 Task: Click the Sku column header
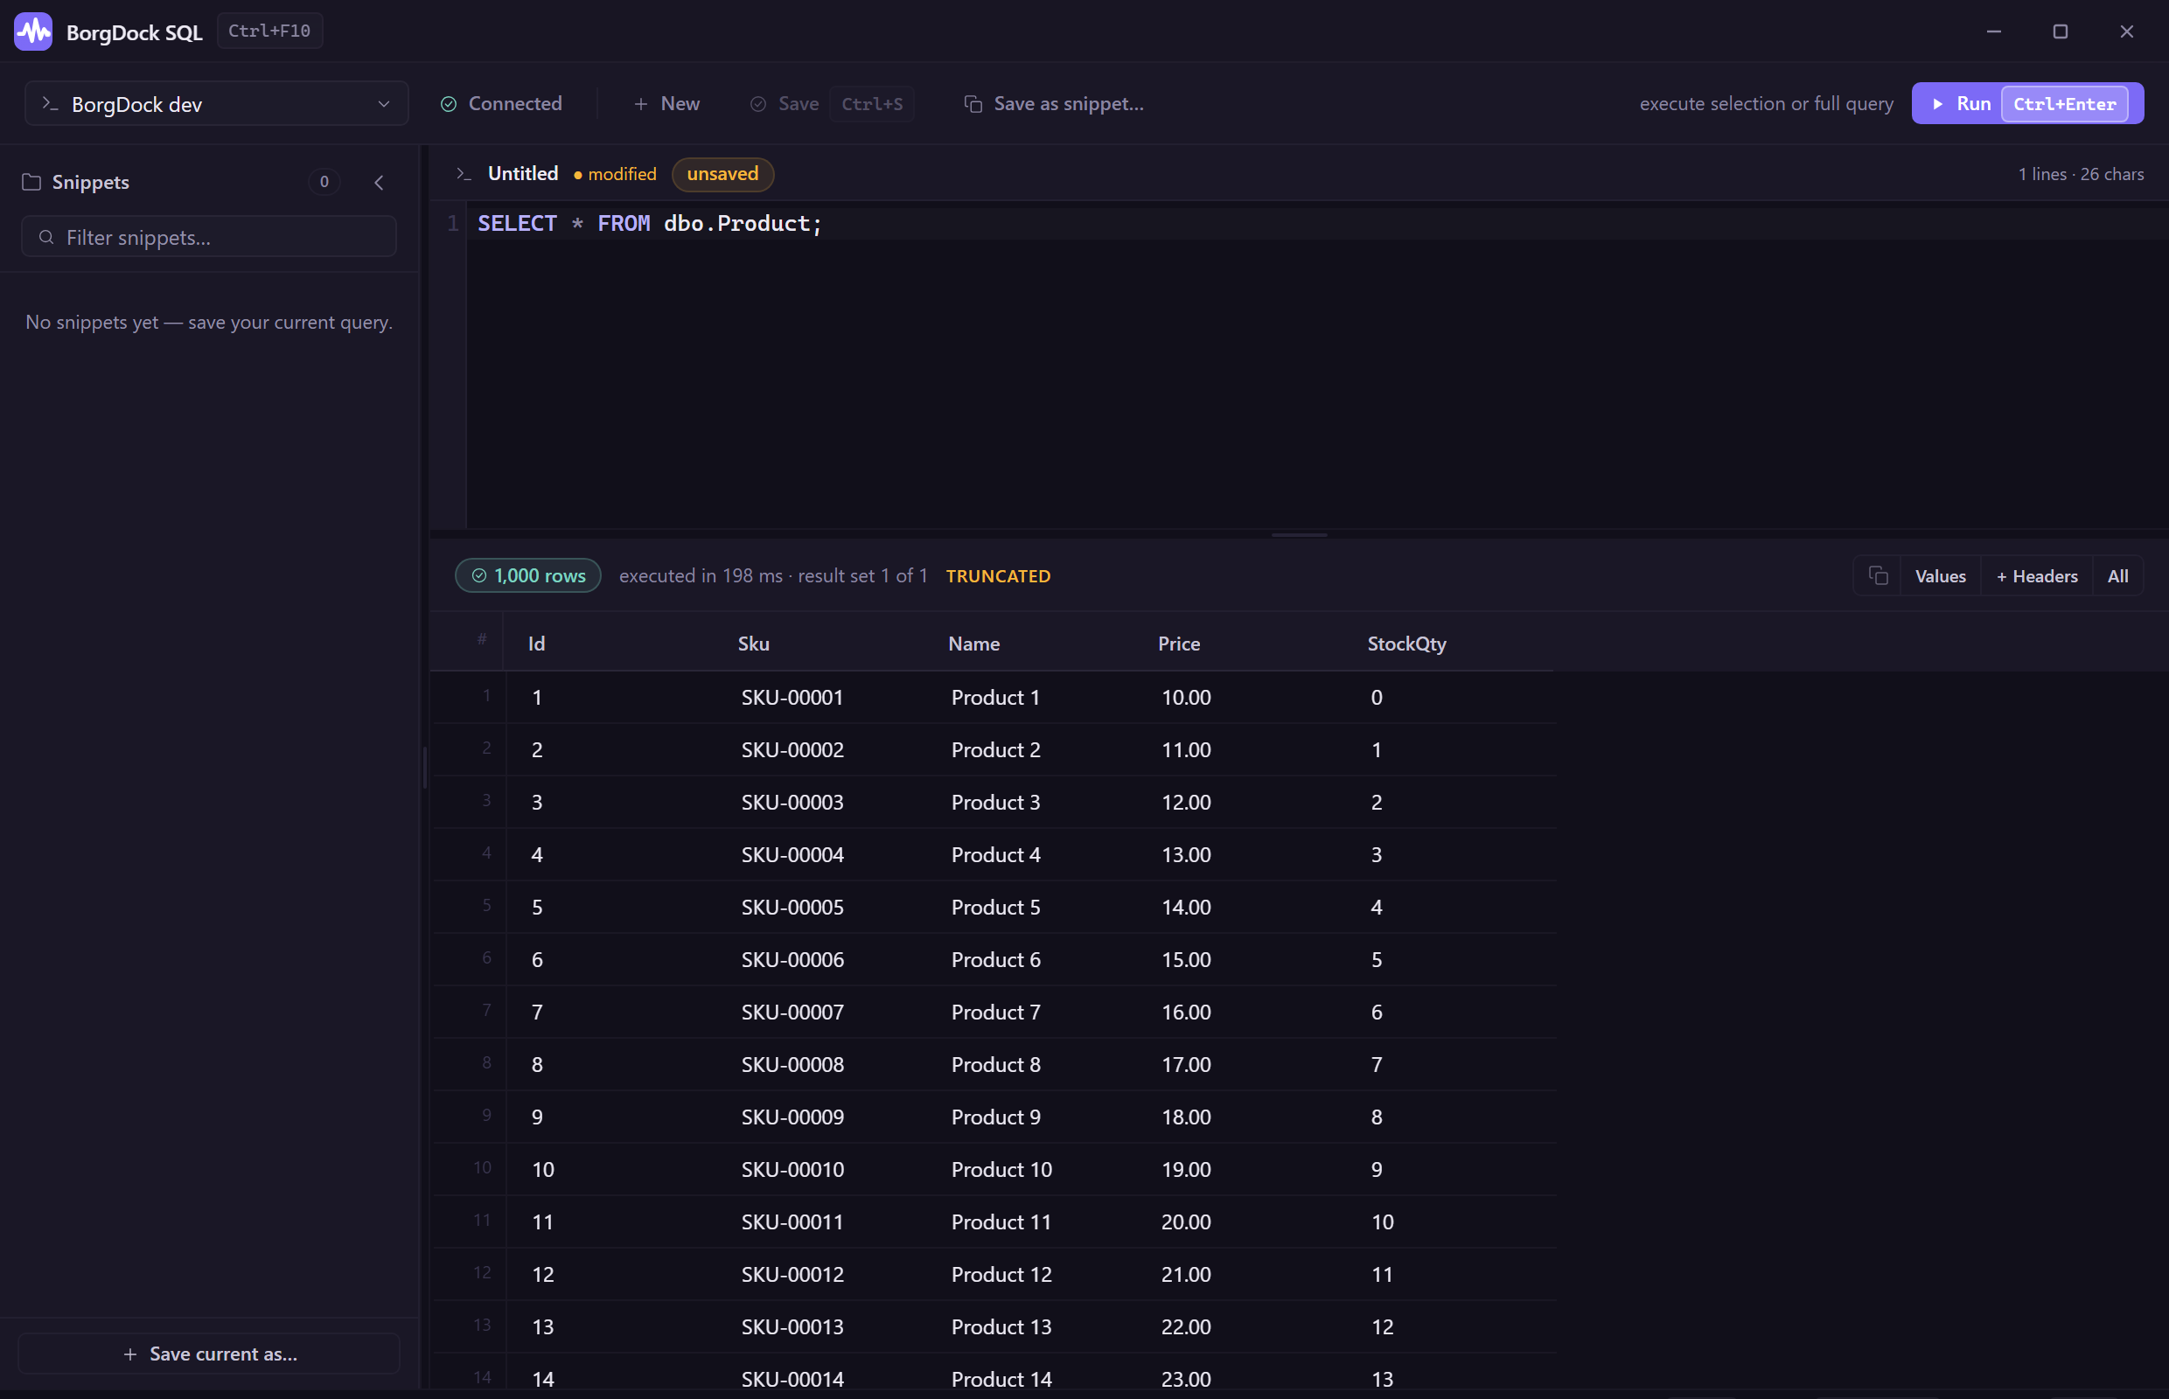click(x=753, y=644)
